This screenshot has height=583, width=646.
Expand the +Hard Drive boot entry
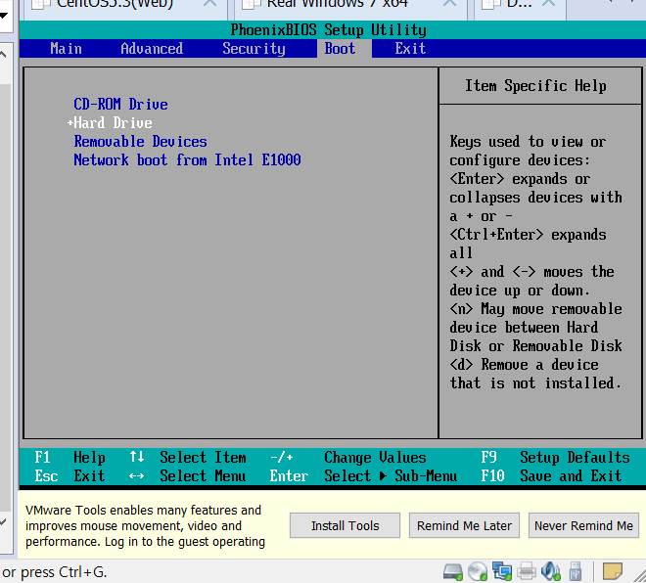pyautogui.click(x=110, y=123)
